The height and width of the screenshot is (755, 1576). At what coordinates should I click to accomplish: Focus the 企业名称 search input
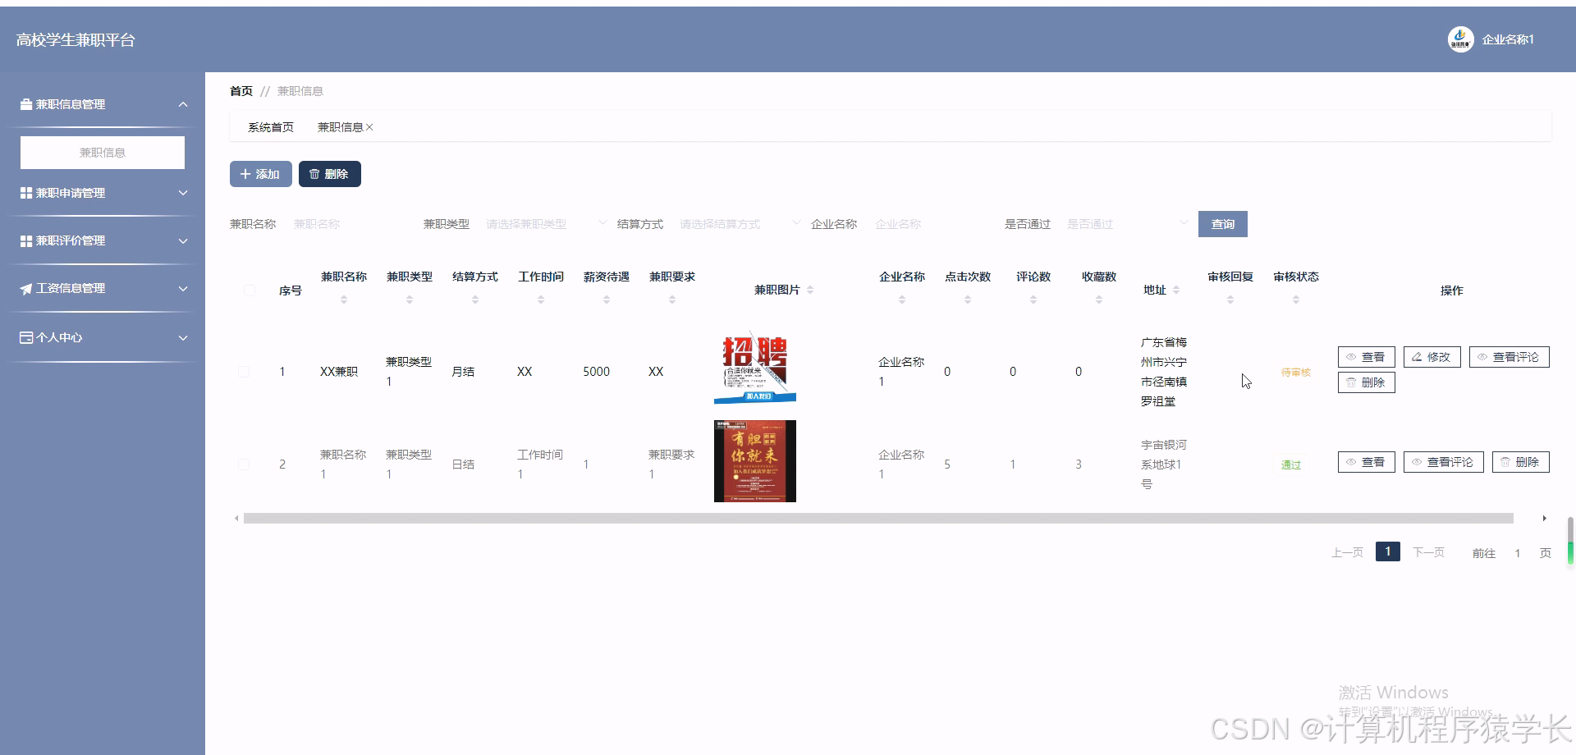tap(932, 224)
